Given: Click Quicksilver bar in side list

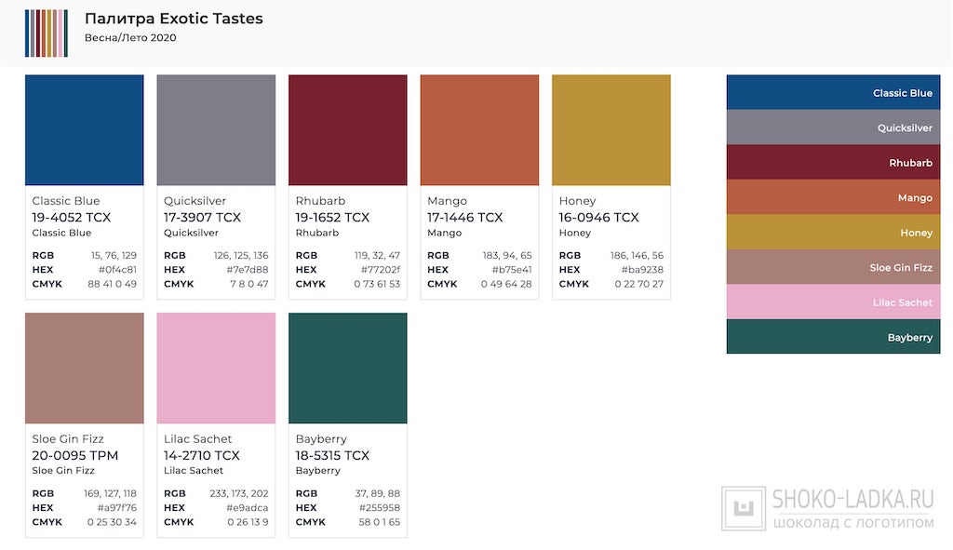Looking at the screenshot, I should click(x=834, y=127).
